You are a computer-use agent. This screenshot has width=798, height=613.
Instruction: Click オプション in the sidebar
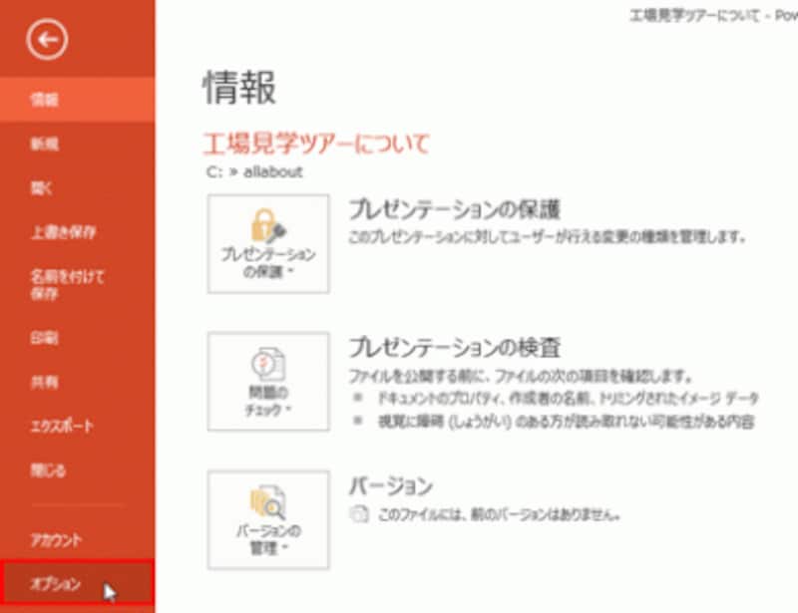78,583
